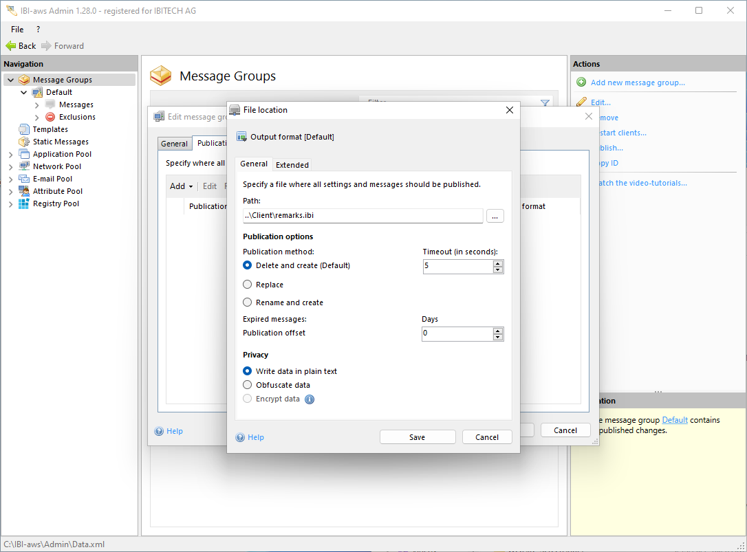Expand the Exclusions tree node
The width and height of the screenshot is (747, 552).
[x=36, y=117]
